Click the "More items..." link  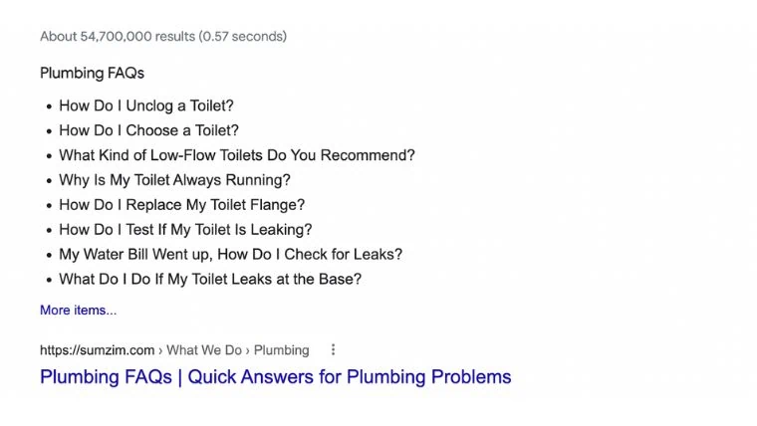(x=78, y=311)
